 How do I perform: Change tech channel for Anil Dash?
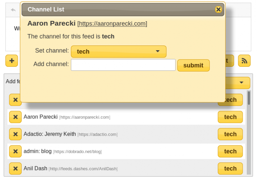pyautogui.click(x=230, y=169)
